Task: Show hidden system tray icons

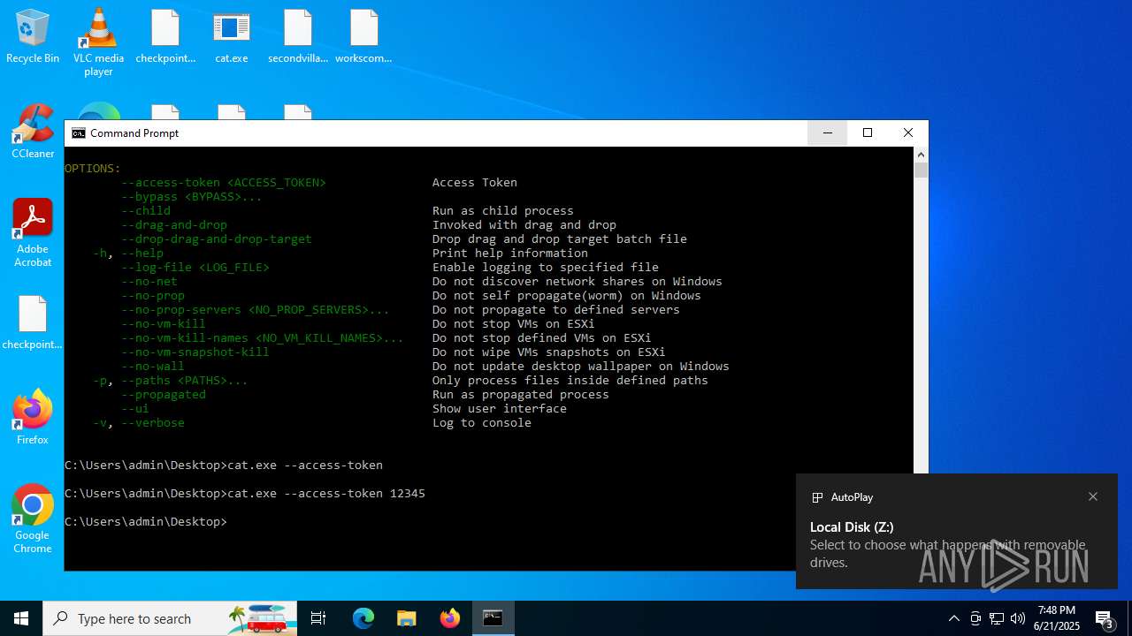Action: coord(953,618)
